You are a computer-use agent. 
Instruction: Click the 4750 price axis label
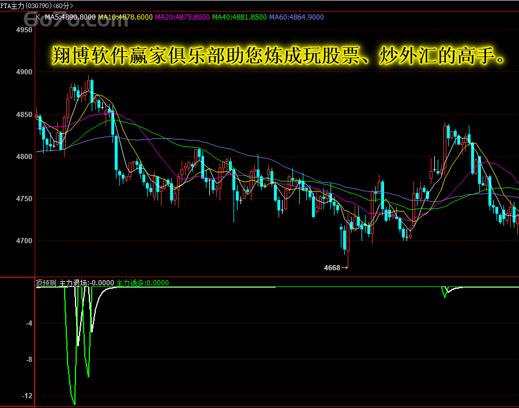[x=24, y=199]
